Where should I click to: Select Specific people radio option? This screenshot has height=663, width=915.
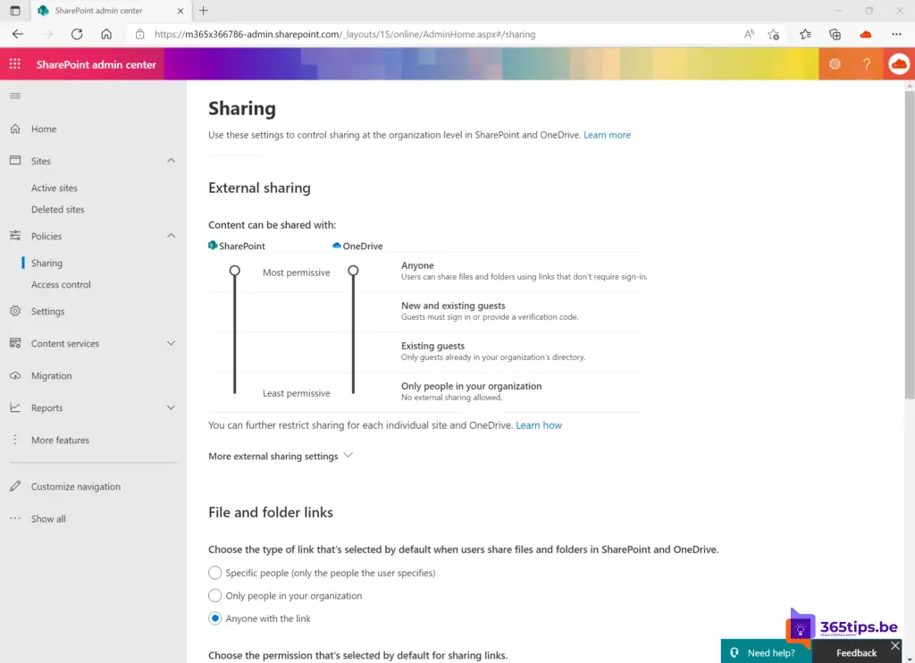(x=215, y=573)
